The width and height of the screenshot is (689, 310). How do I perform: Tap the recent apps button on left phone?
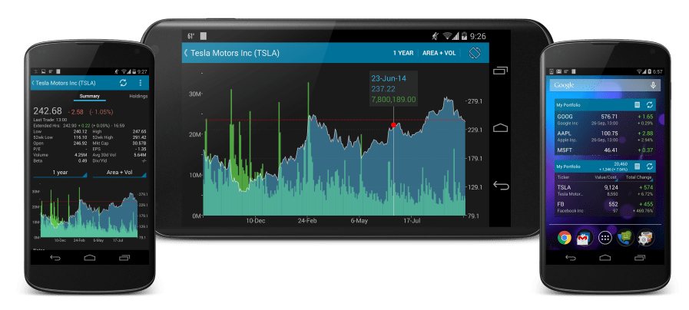pos(124,258)
